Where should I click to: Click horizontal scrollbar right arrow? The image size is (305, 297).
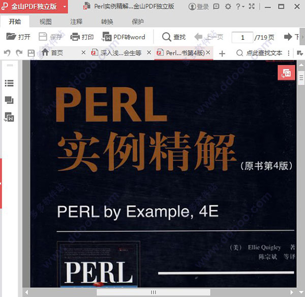tap(291, 292)
